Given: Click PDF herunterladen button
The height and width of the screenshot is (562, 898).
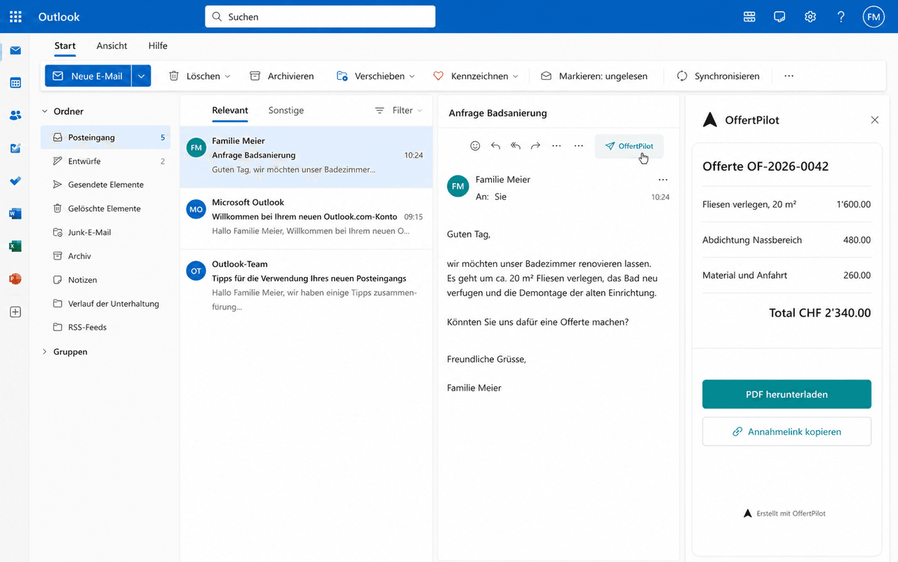Looking at the screenshot, I should [786, 394].
